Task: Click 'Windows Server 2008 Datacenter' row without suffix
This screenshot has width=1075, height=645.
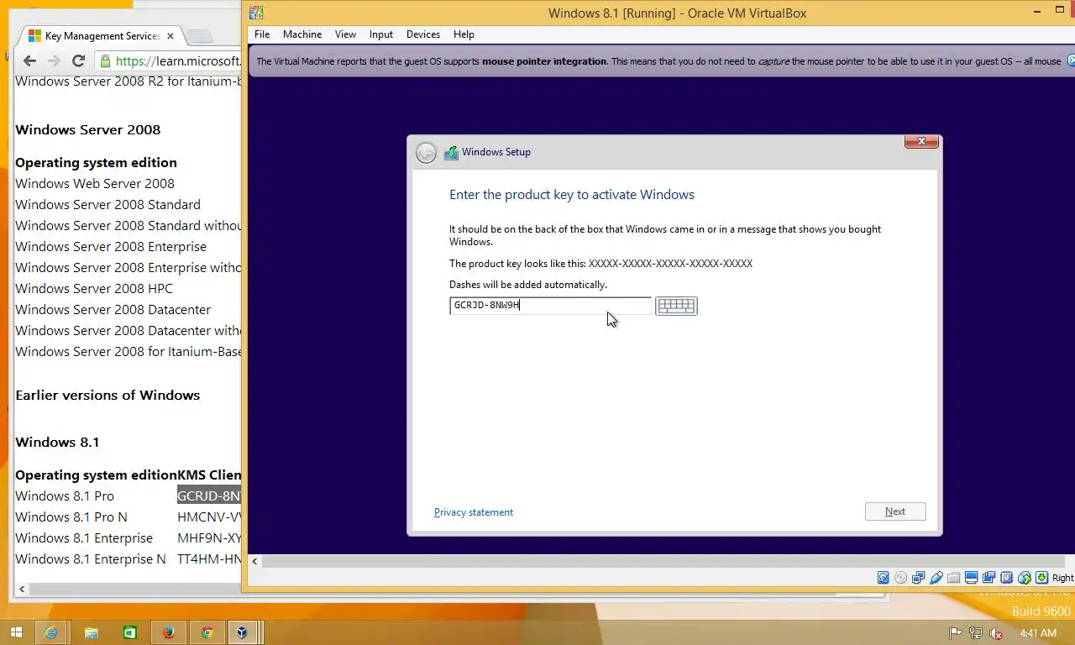Action: point(113,310)
